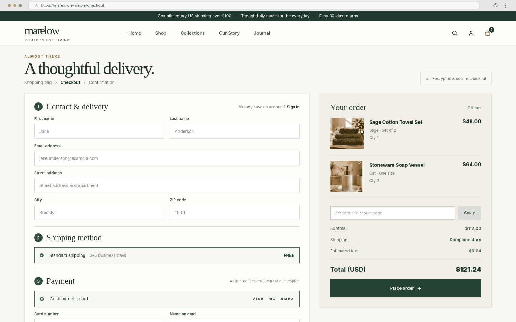
Task: Click the '$121.24' total amount
Action: (468, 270)
